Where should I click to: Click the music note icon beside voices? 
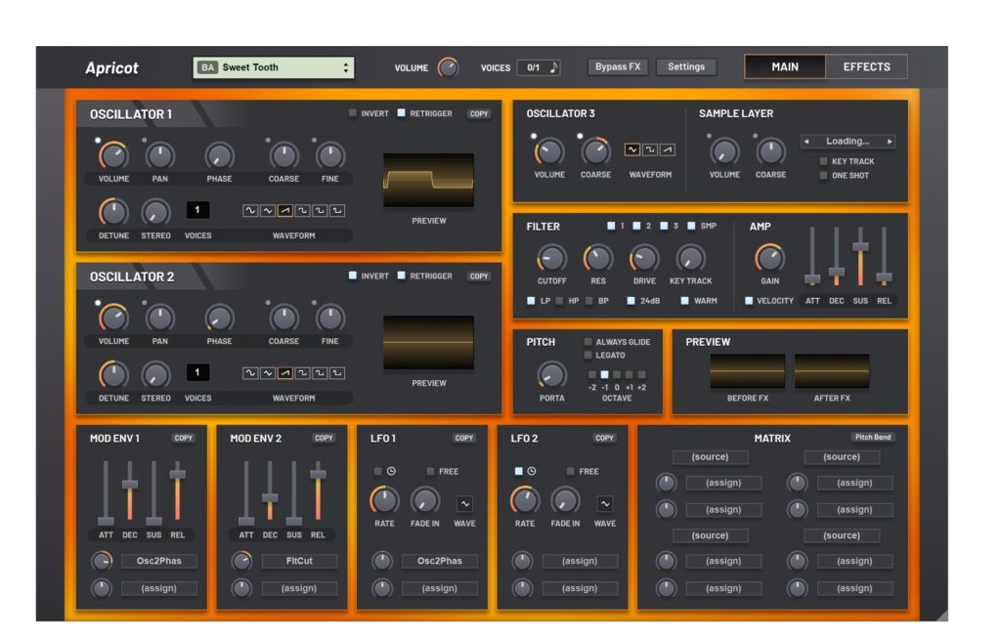coord(553,67)
